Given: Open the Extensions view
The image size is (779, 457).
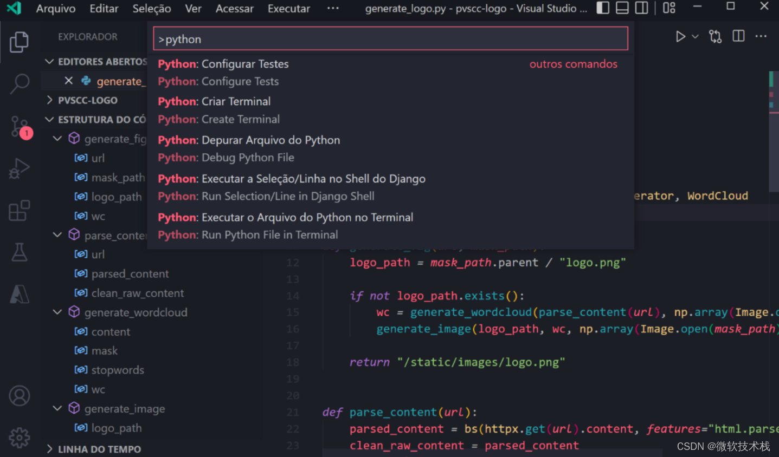Looking at the screenshot, I should (x=19, y=211).
